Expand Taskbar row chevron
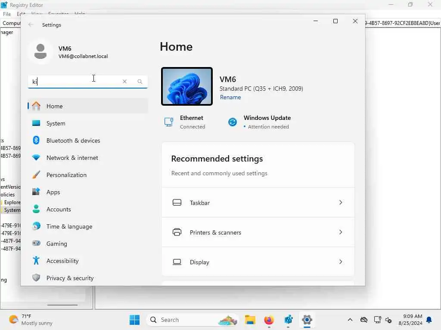Image resolution: width=441 pixels, height=330 pixels. [341, 202]
